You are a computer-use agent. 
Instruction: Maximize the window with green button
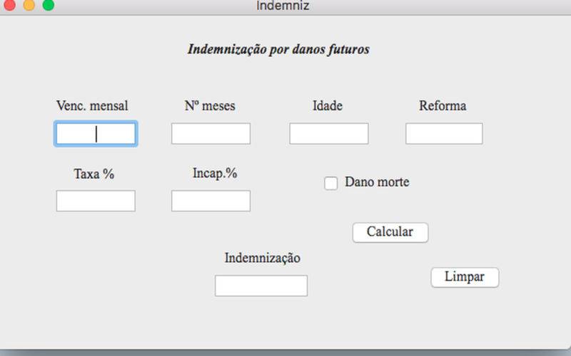[49, 5]
